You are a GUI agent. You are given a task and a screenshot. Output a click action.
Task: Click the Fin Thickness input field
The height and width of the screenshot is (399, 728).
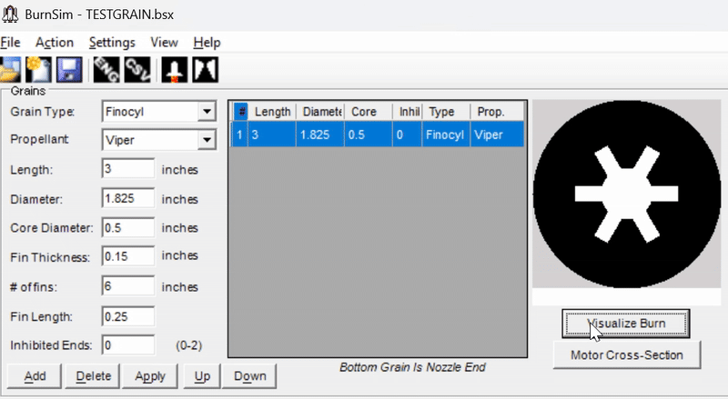coord(128,257)
